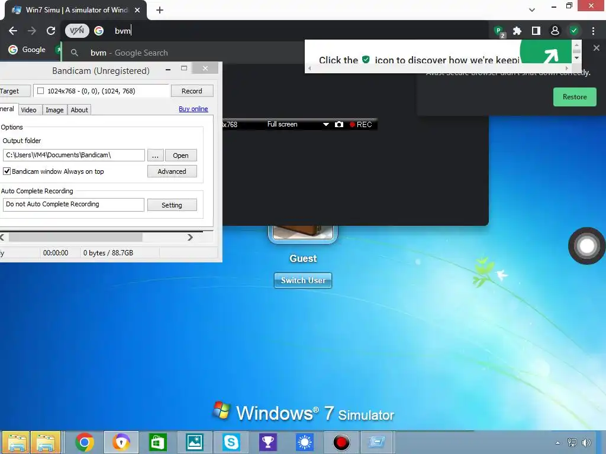The width and height of the screenshot is (606, 454).
Task: Click the Do not Auto Complete Recording field
Action: tap(73, 204)
